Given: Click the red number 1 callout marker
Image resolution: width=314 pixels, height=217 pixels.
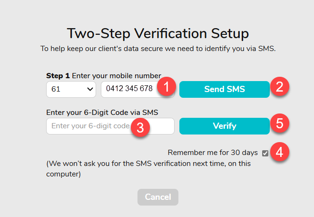Looking at the screenshot, I should (167, 86).
